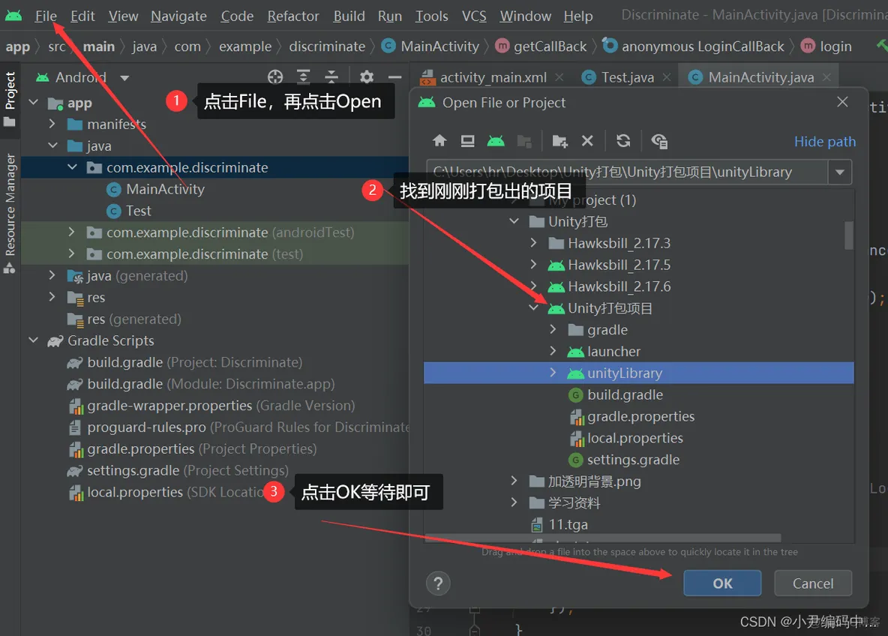Click the dialog vertical scrollbar thumb
Image resolution: width=888 pixels, height=636 pixels.
(848, 235)
